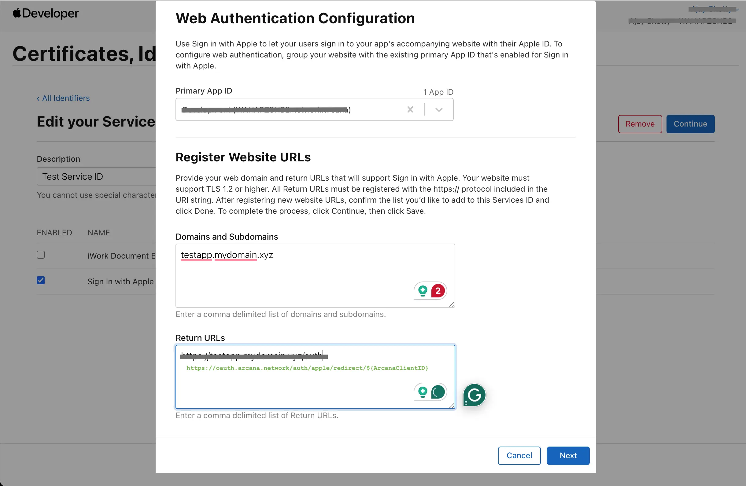The width and height of the screenshot is (746, 486).
Task: Click the Sign In with Apple row name
Action: point(121,282)
